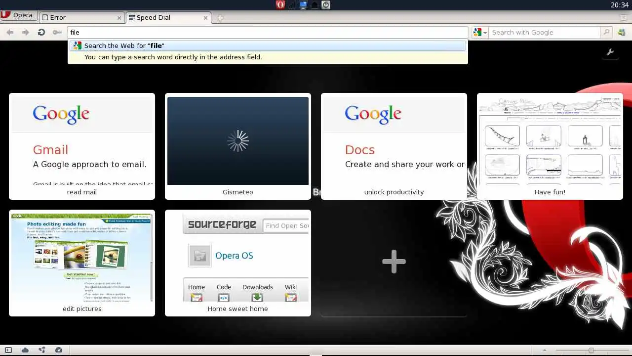Open Speed Dial configuration wrench
This screenshot has height=356, width=632.
610,52
